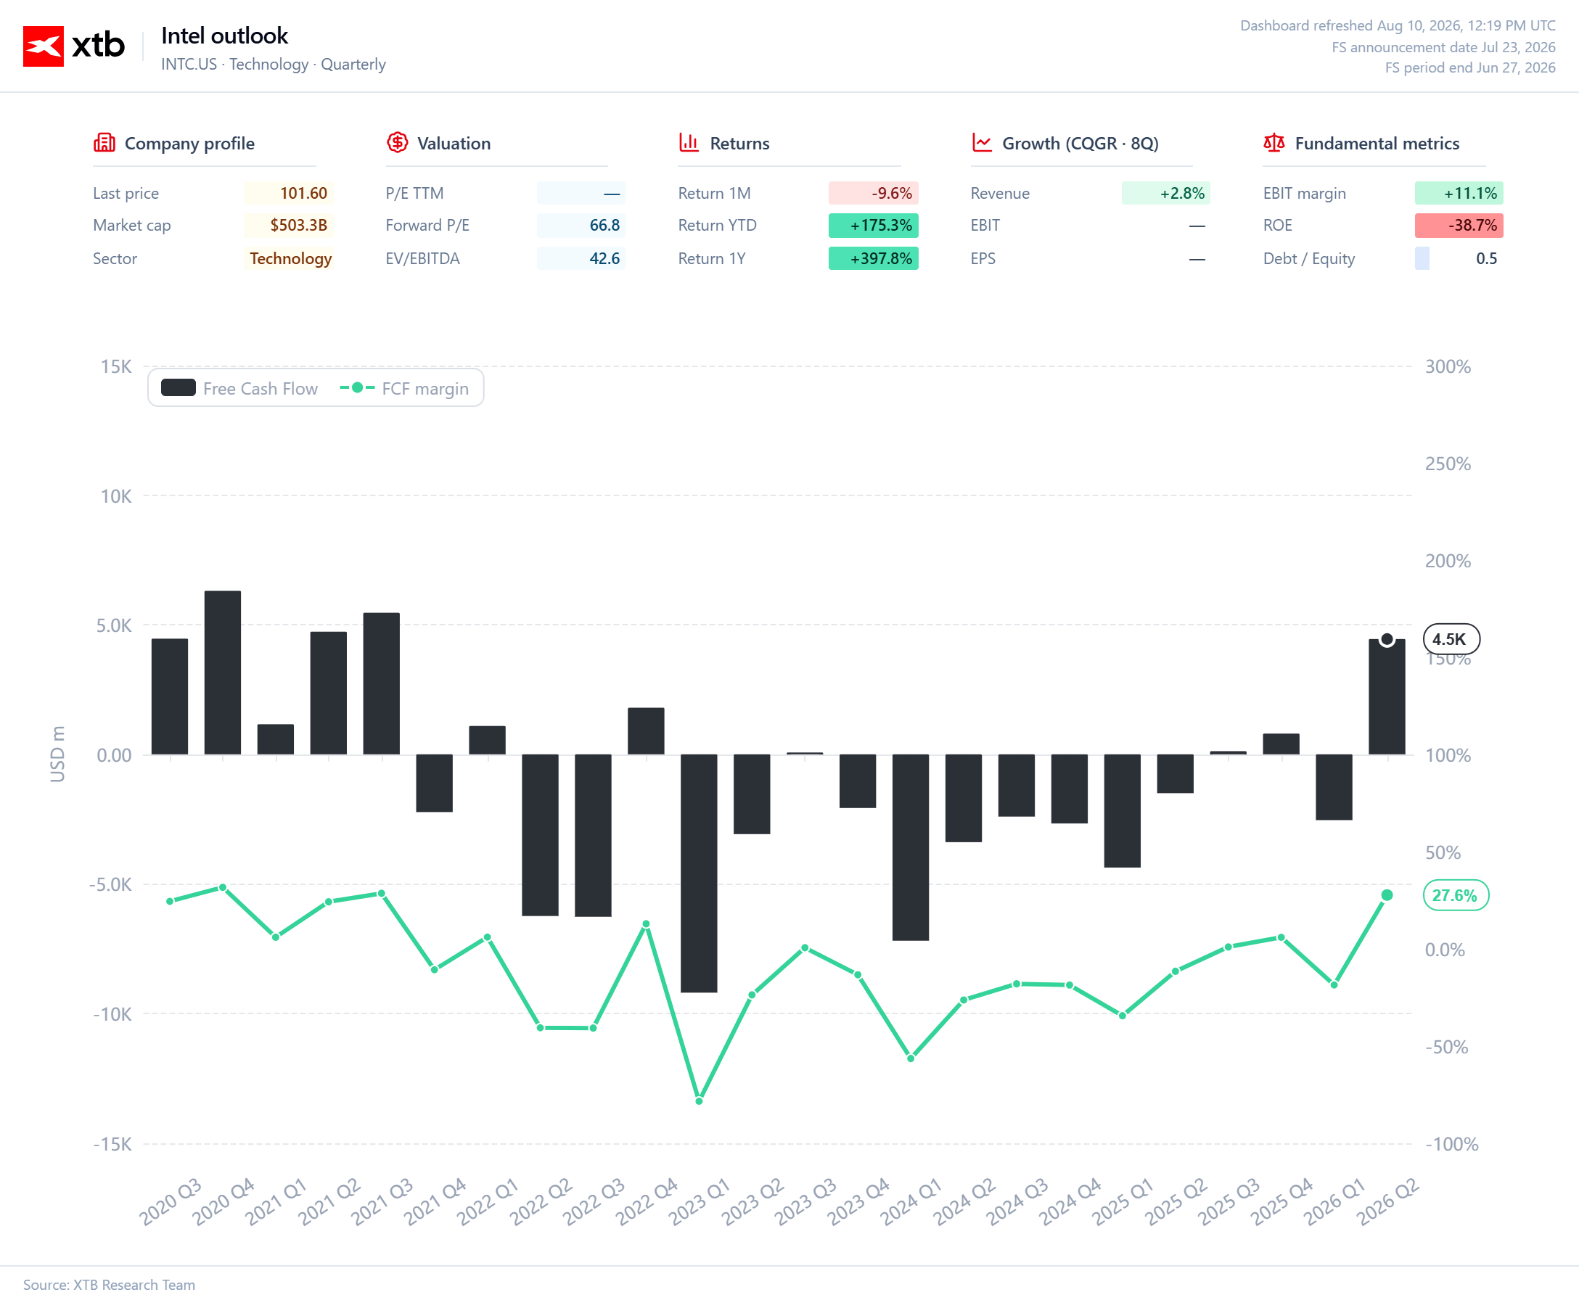Click the Source: XTB Research Team footer
The height and width of the screenshot is (1300, 1579).
coord(109,1284)
